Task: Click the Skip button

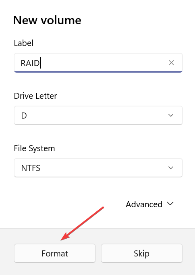Action: coord(142,253)
